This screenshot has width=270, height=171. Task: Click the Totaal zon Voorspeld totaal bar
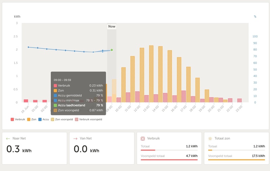tap(237, 160)
